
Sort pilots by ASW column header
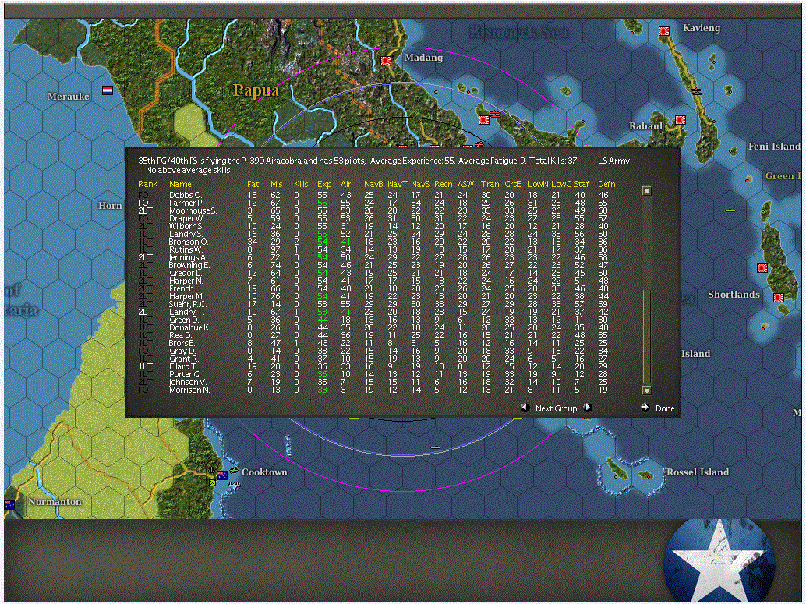coord(465,184)
